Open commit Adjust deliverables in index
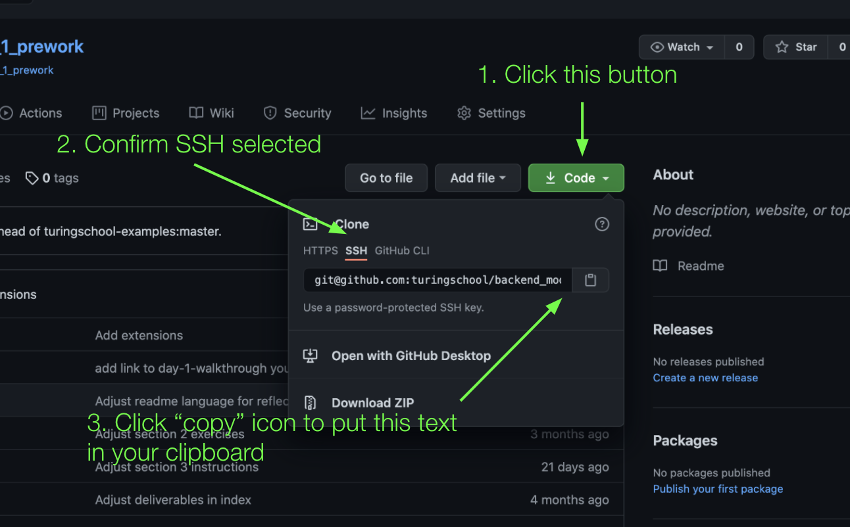 click(x=173, y=500)
